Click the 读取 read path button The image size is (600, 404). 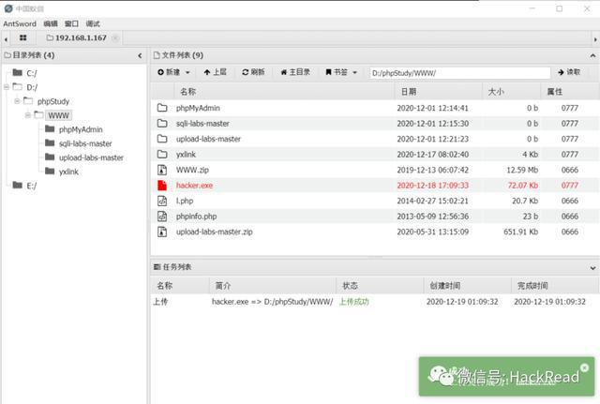tap(569, 72)
